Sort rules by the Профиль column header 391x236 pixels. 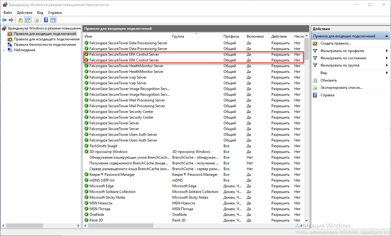(233, 36)
